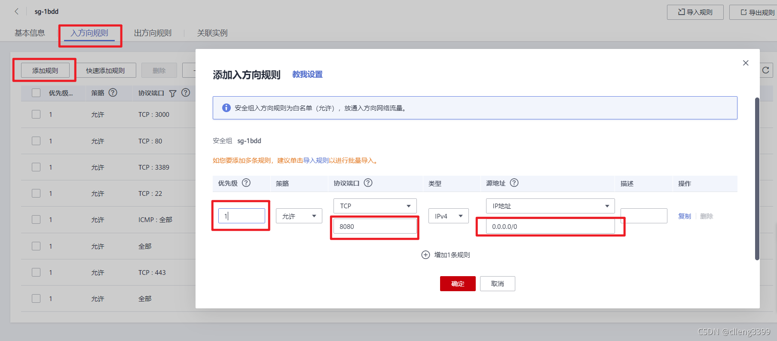
Task: Click the 快速添加规则 button
Action: [105, 70]
